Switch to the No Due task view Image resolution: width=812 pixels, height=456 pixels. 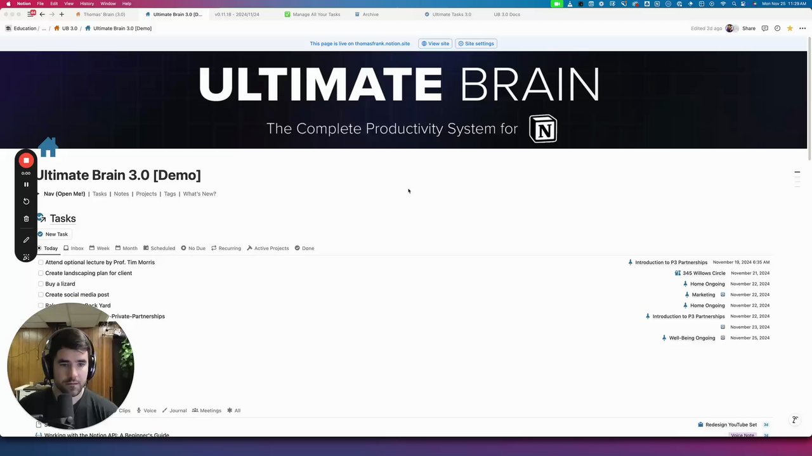[x=193, y=248]
